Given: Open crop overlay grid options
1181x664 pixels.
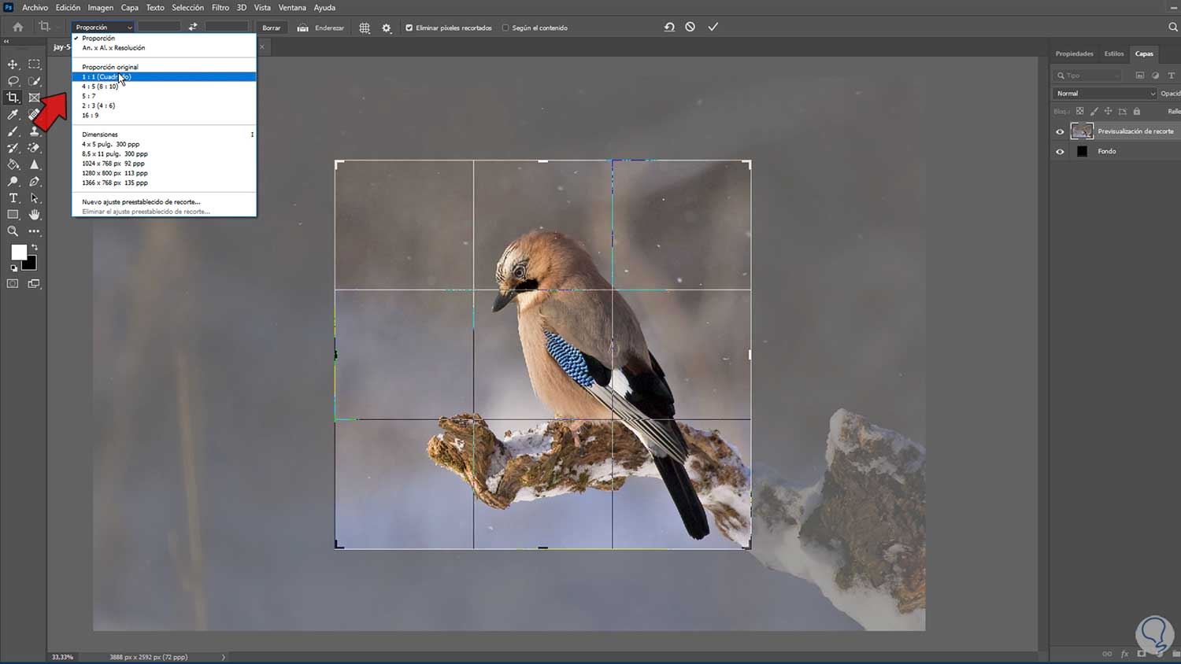Looking at the screenshot, I should (365, 28).
